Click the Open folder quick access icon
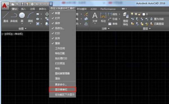Image resolution: width=169 pixels, height=104 pixels. pyautogui.click(x=17, y=4)
